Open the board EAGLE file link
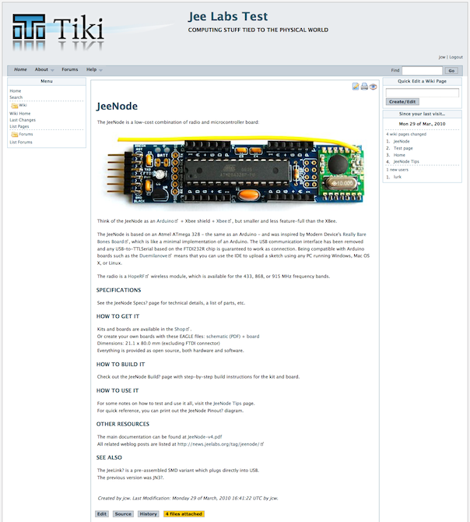The image size is (470, 522). [253, 337]
